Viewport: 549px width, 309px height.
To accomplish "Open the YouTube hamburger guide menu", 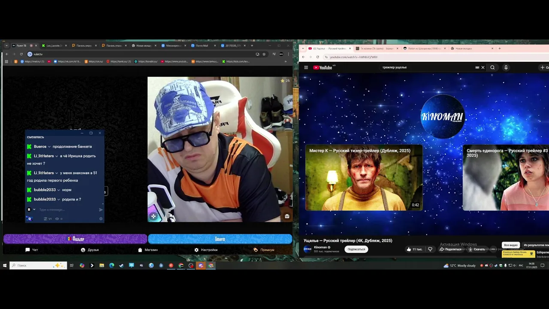I will pos(306,67).
